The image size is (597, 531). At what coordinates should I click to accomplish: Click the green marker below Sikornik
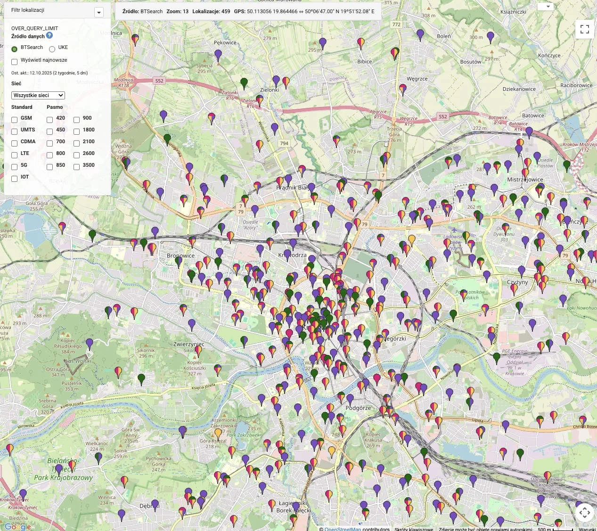(x=141, y=378)
